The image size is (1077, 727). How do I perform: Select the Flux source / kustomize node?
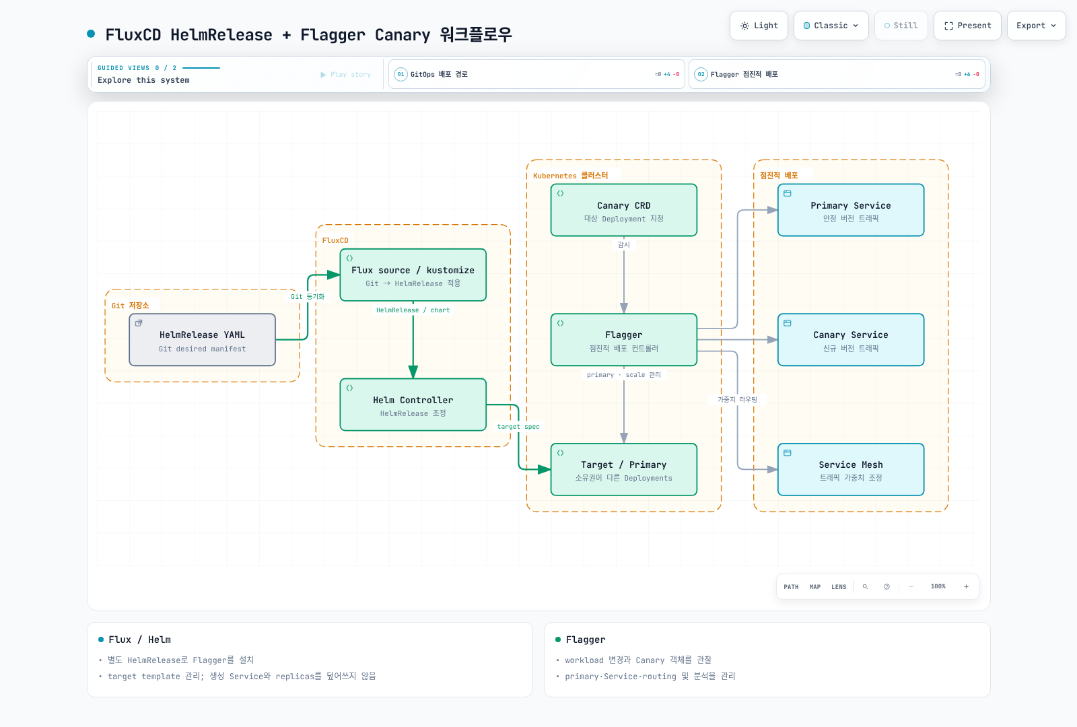click(413, 275)
